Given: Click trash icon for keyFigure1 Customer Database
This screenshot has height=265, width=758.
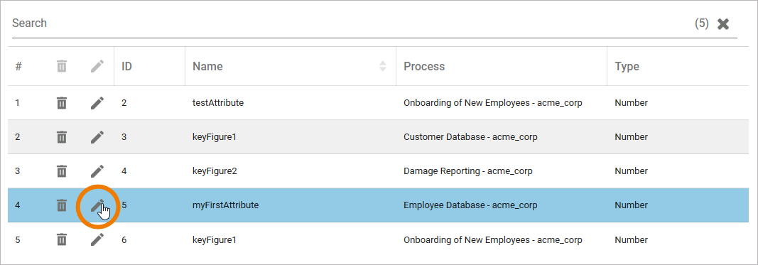Looking at the screenshot, I should tap(61, 137).
